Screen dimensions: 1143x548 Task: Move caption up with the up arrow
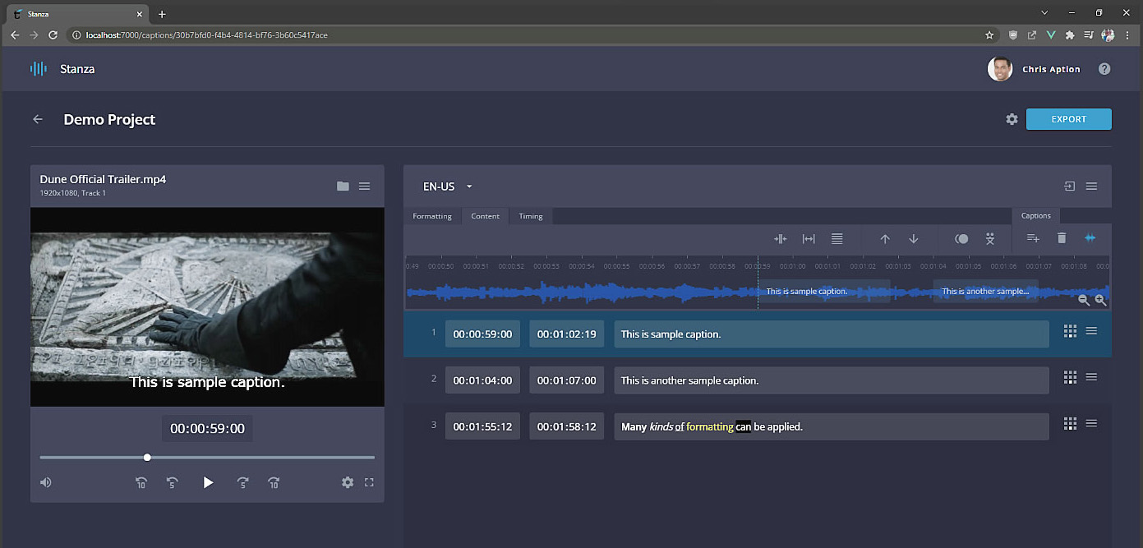click(885, 239)
